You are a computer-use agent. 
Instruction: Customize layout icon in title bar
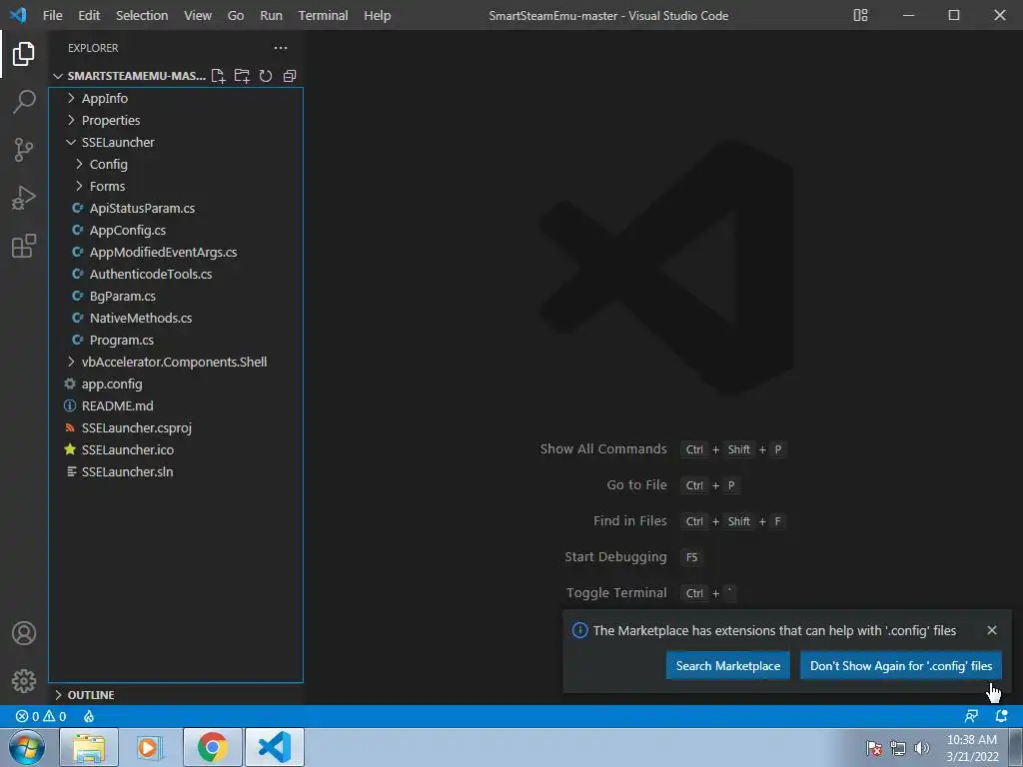coord(860,15)
